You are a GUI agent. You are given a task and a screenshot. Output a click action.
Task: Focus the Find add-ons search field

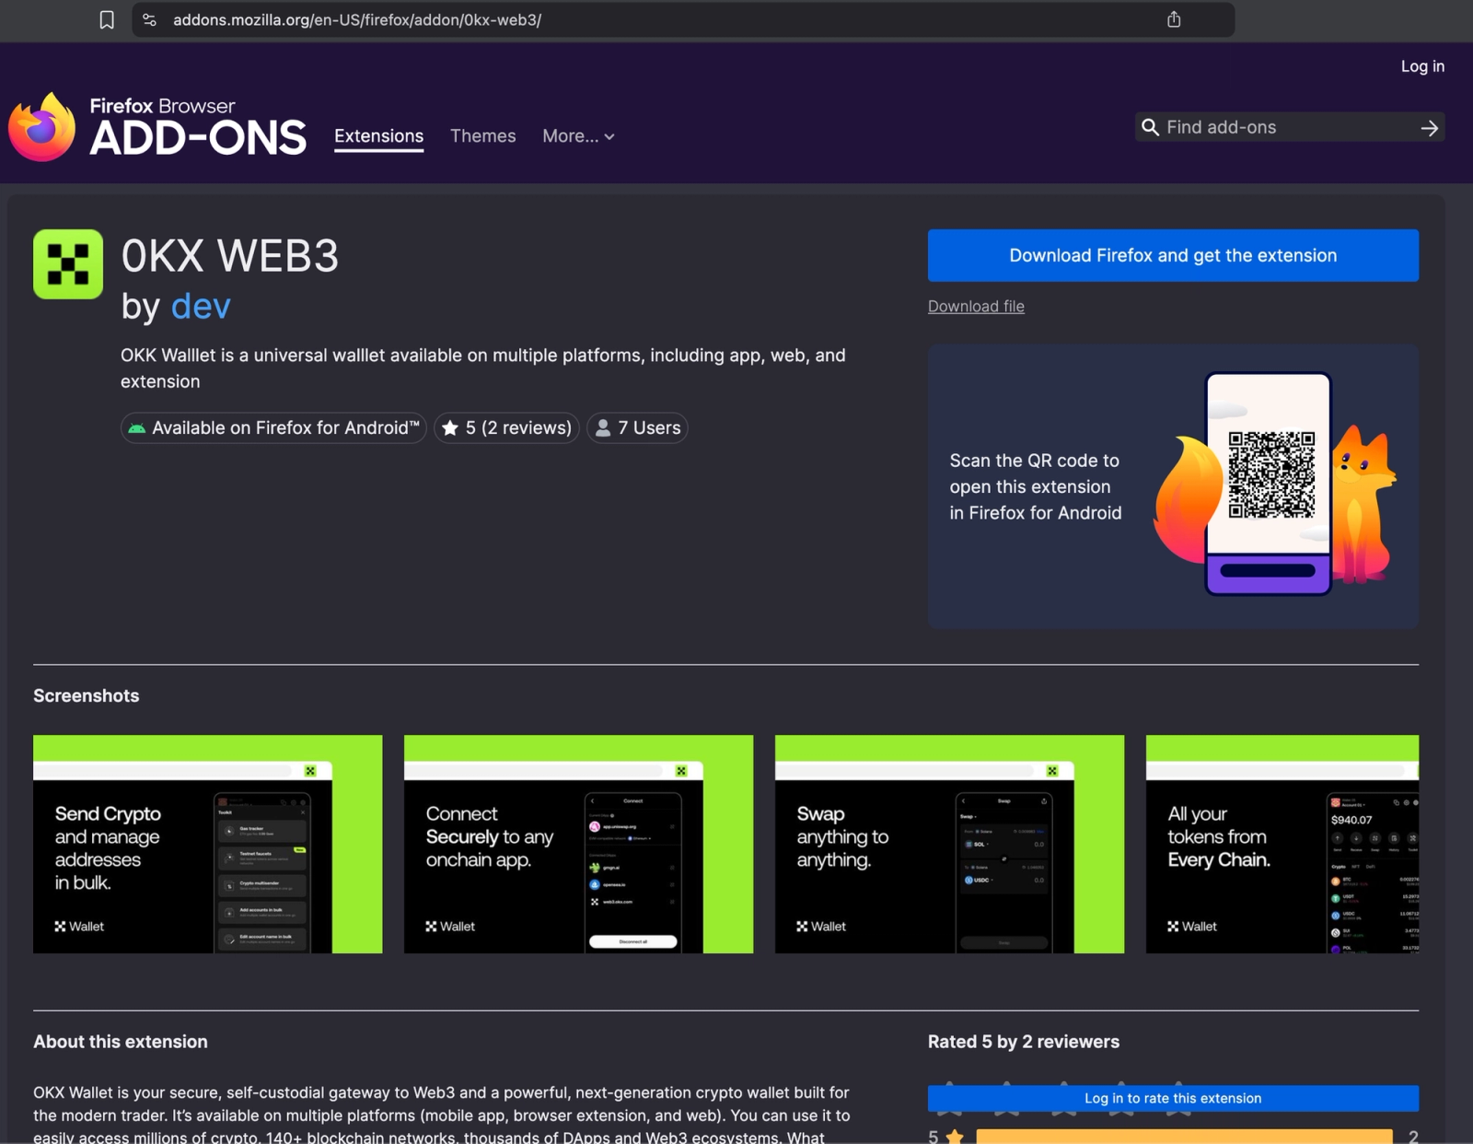point(1289,127)
